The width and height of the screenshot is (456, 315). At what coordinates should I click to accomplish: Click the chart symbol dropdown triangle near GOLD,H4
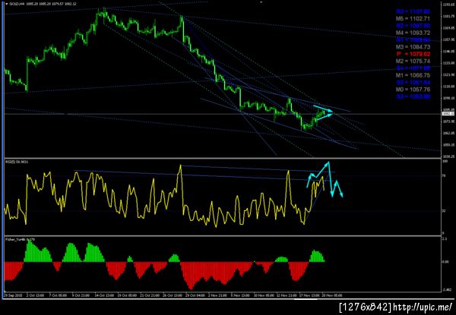[x=7, y=4]
